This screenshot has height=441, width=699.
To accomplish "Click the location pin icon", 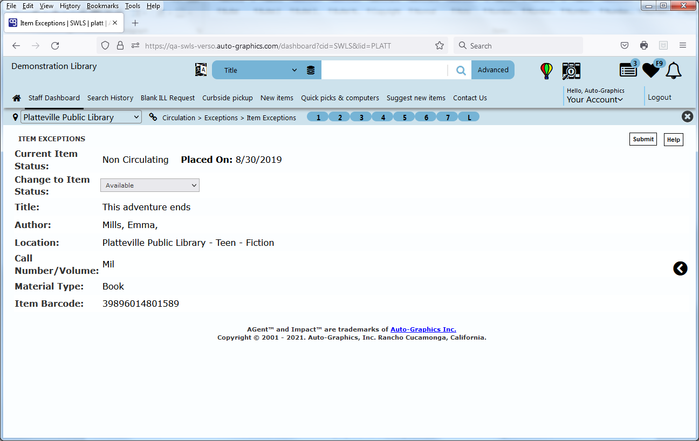I will click(15, 117).
